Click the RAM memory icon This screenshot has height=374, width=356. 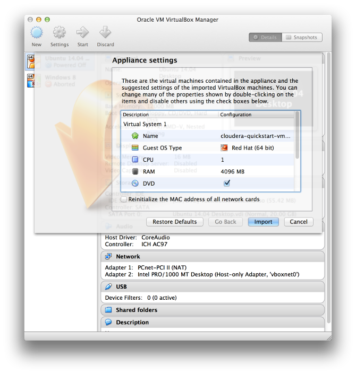click(135, 171)
